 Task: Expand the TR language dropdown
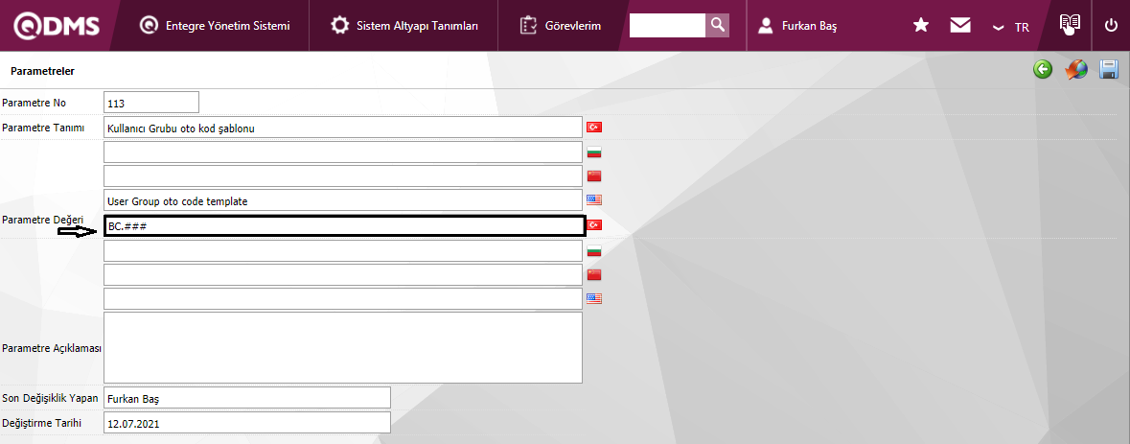(1011, 27)
